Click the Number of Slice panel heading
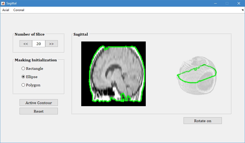 pos(30,34)
